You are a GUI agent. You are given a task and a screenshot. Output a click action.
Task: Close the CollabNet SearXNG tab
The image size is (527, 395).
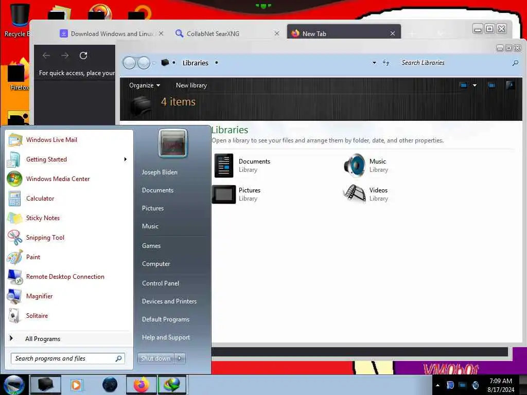tap(276, 33)
